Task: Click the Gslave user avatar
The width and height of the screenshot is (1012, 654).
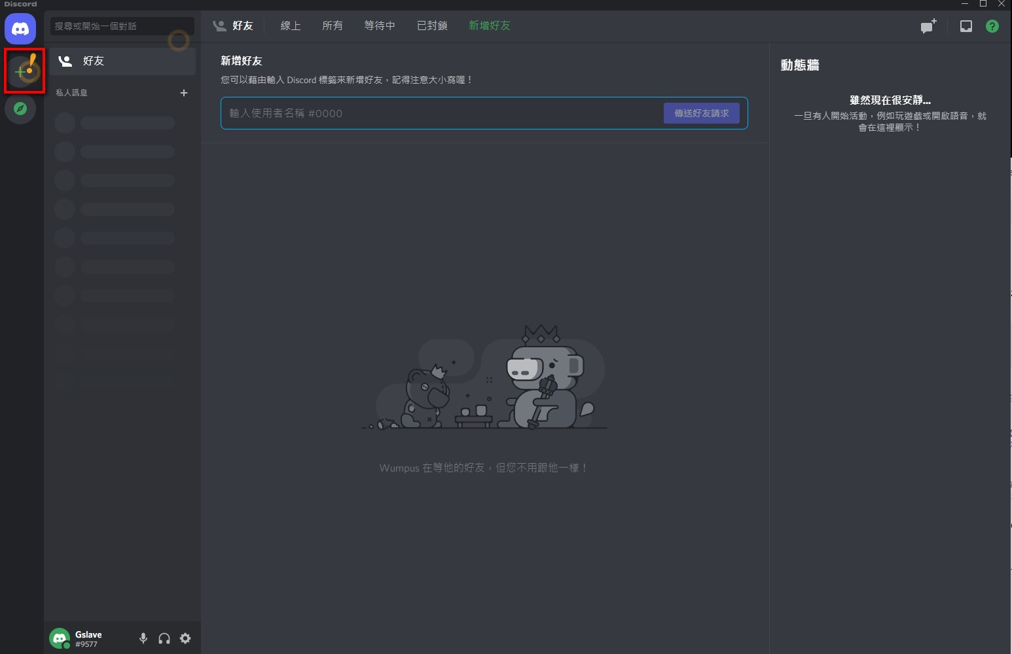Action: coord(59,638)
